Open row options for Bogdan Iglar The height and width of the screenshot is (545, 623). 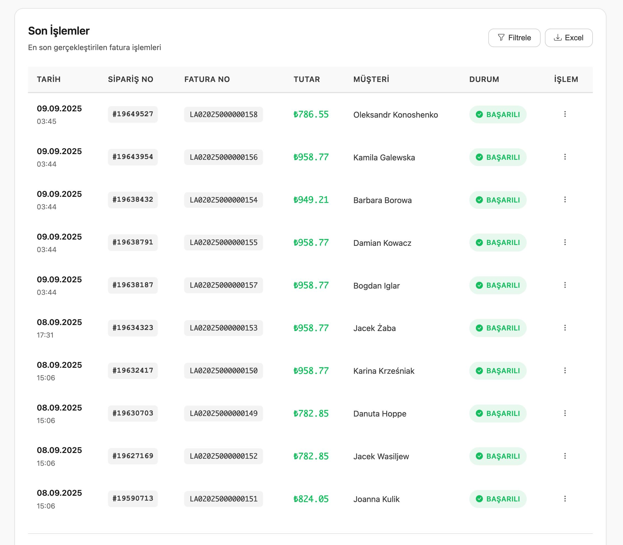coord(565,285)
